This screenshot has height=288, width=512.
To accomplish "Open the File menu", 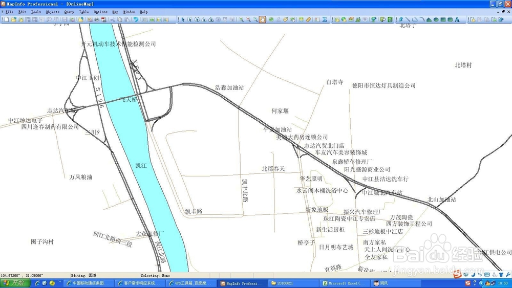I will pyautogui.click(x=9, y=12).
